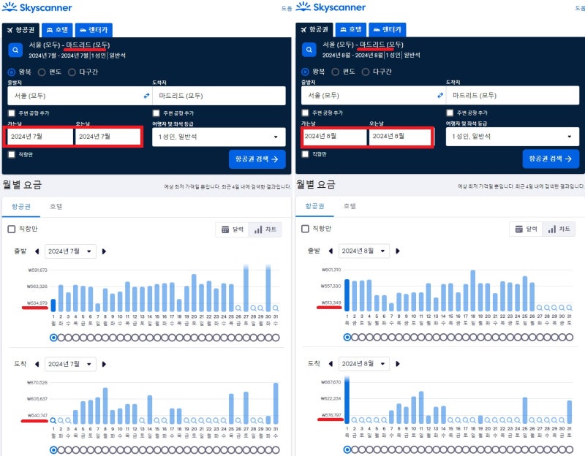Open the 1 성인, 일반석 dropdown in July form
Image resolution: width=585 pixels, height=456 pixels.
point(219,137)
